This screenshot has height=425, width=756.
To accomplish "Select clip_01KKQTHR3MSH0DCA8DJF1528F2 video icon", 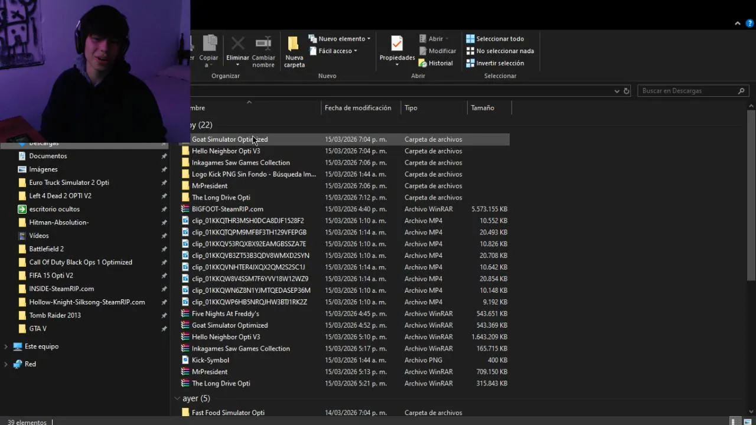I will tap(185, 221).
